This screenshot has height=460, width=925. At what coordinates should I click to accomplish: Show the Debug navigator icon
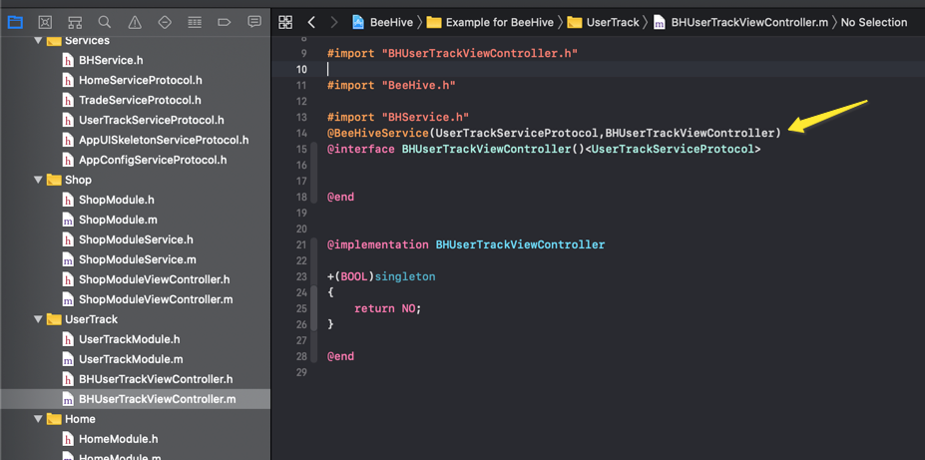tap(195, 22)
